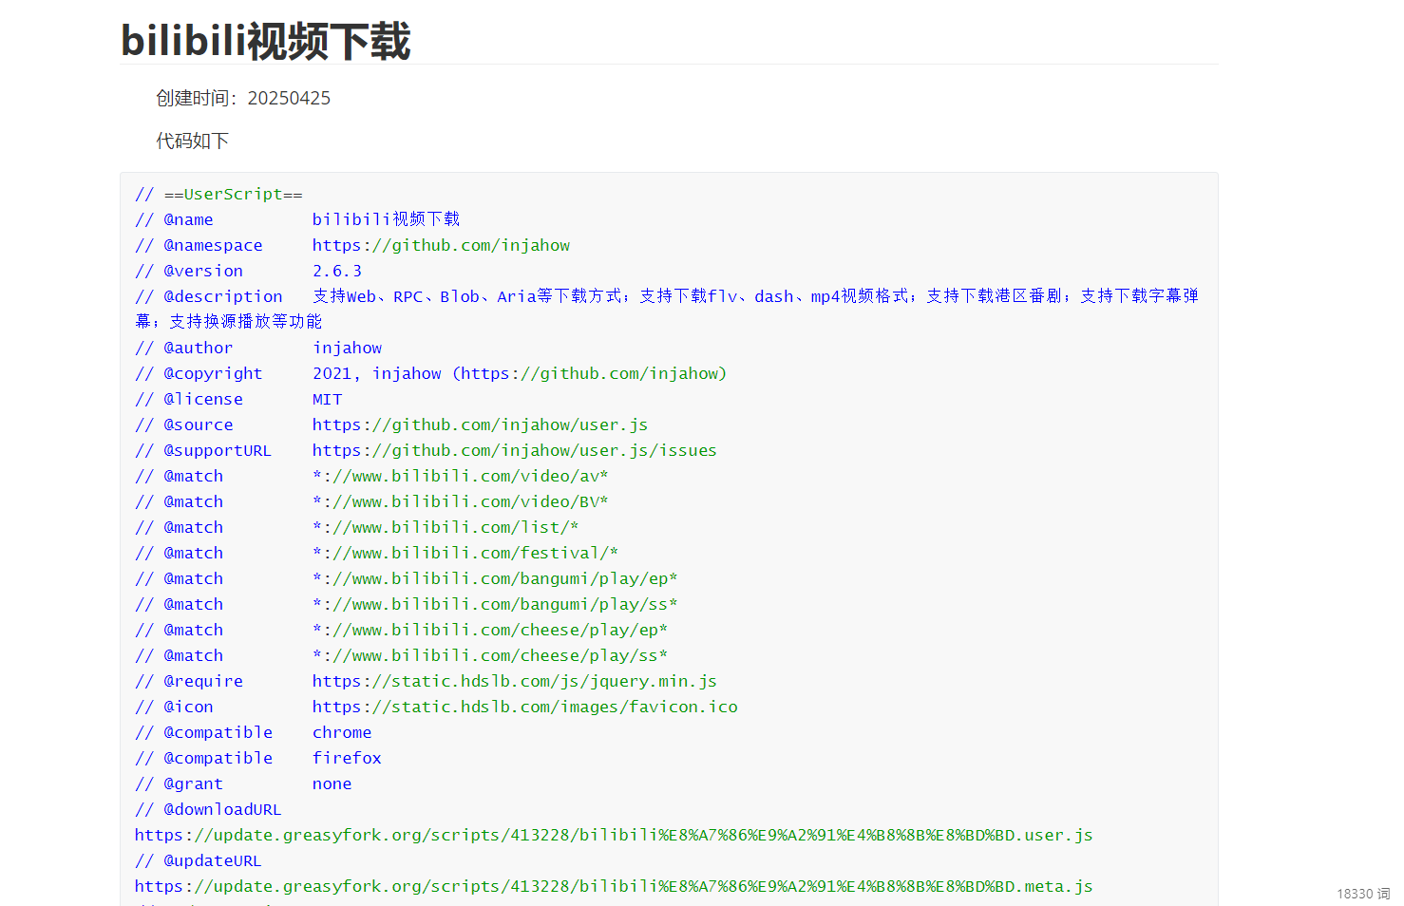Screen dimensions: 1404x906
Task: Click the text 代码如下
Action: point(192,141)
